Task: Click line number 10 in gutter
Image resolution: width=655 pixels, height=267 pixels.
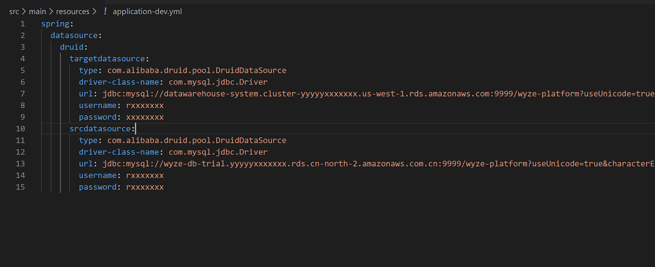Action: 20,129
